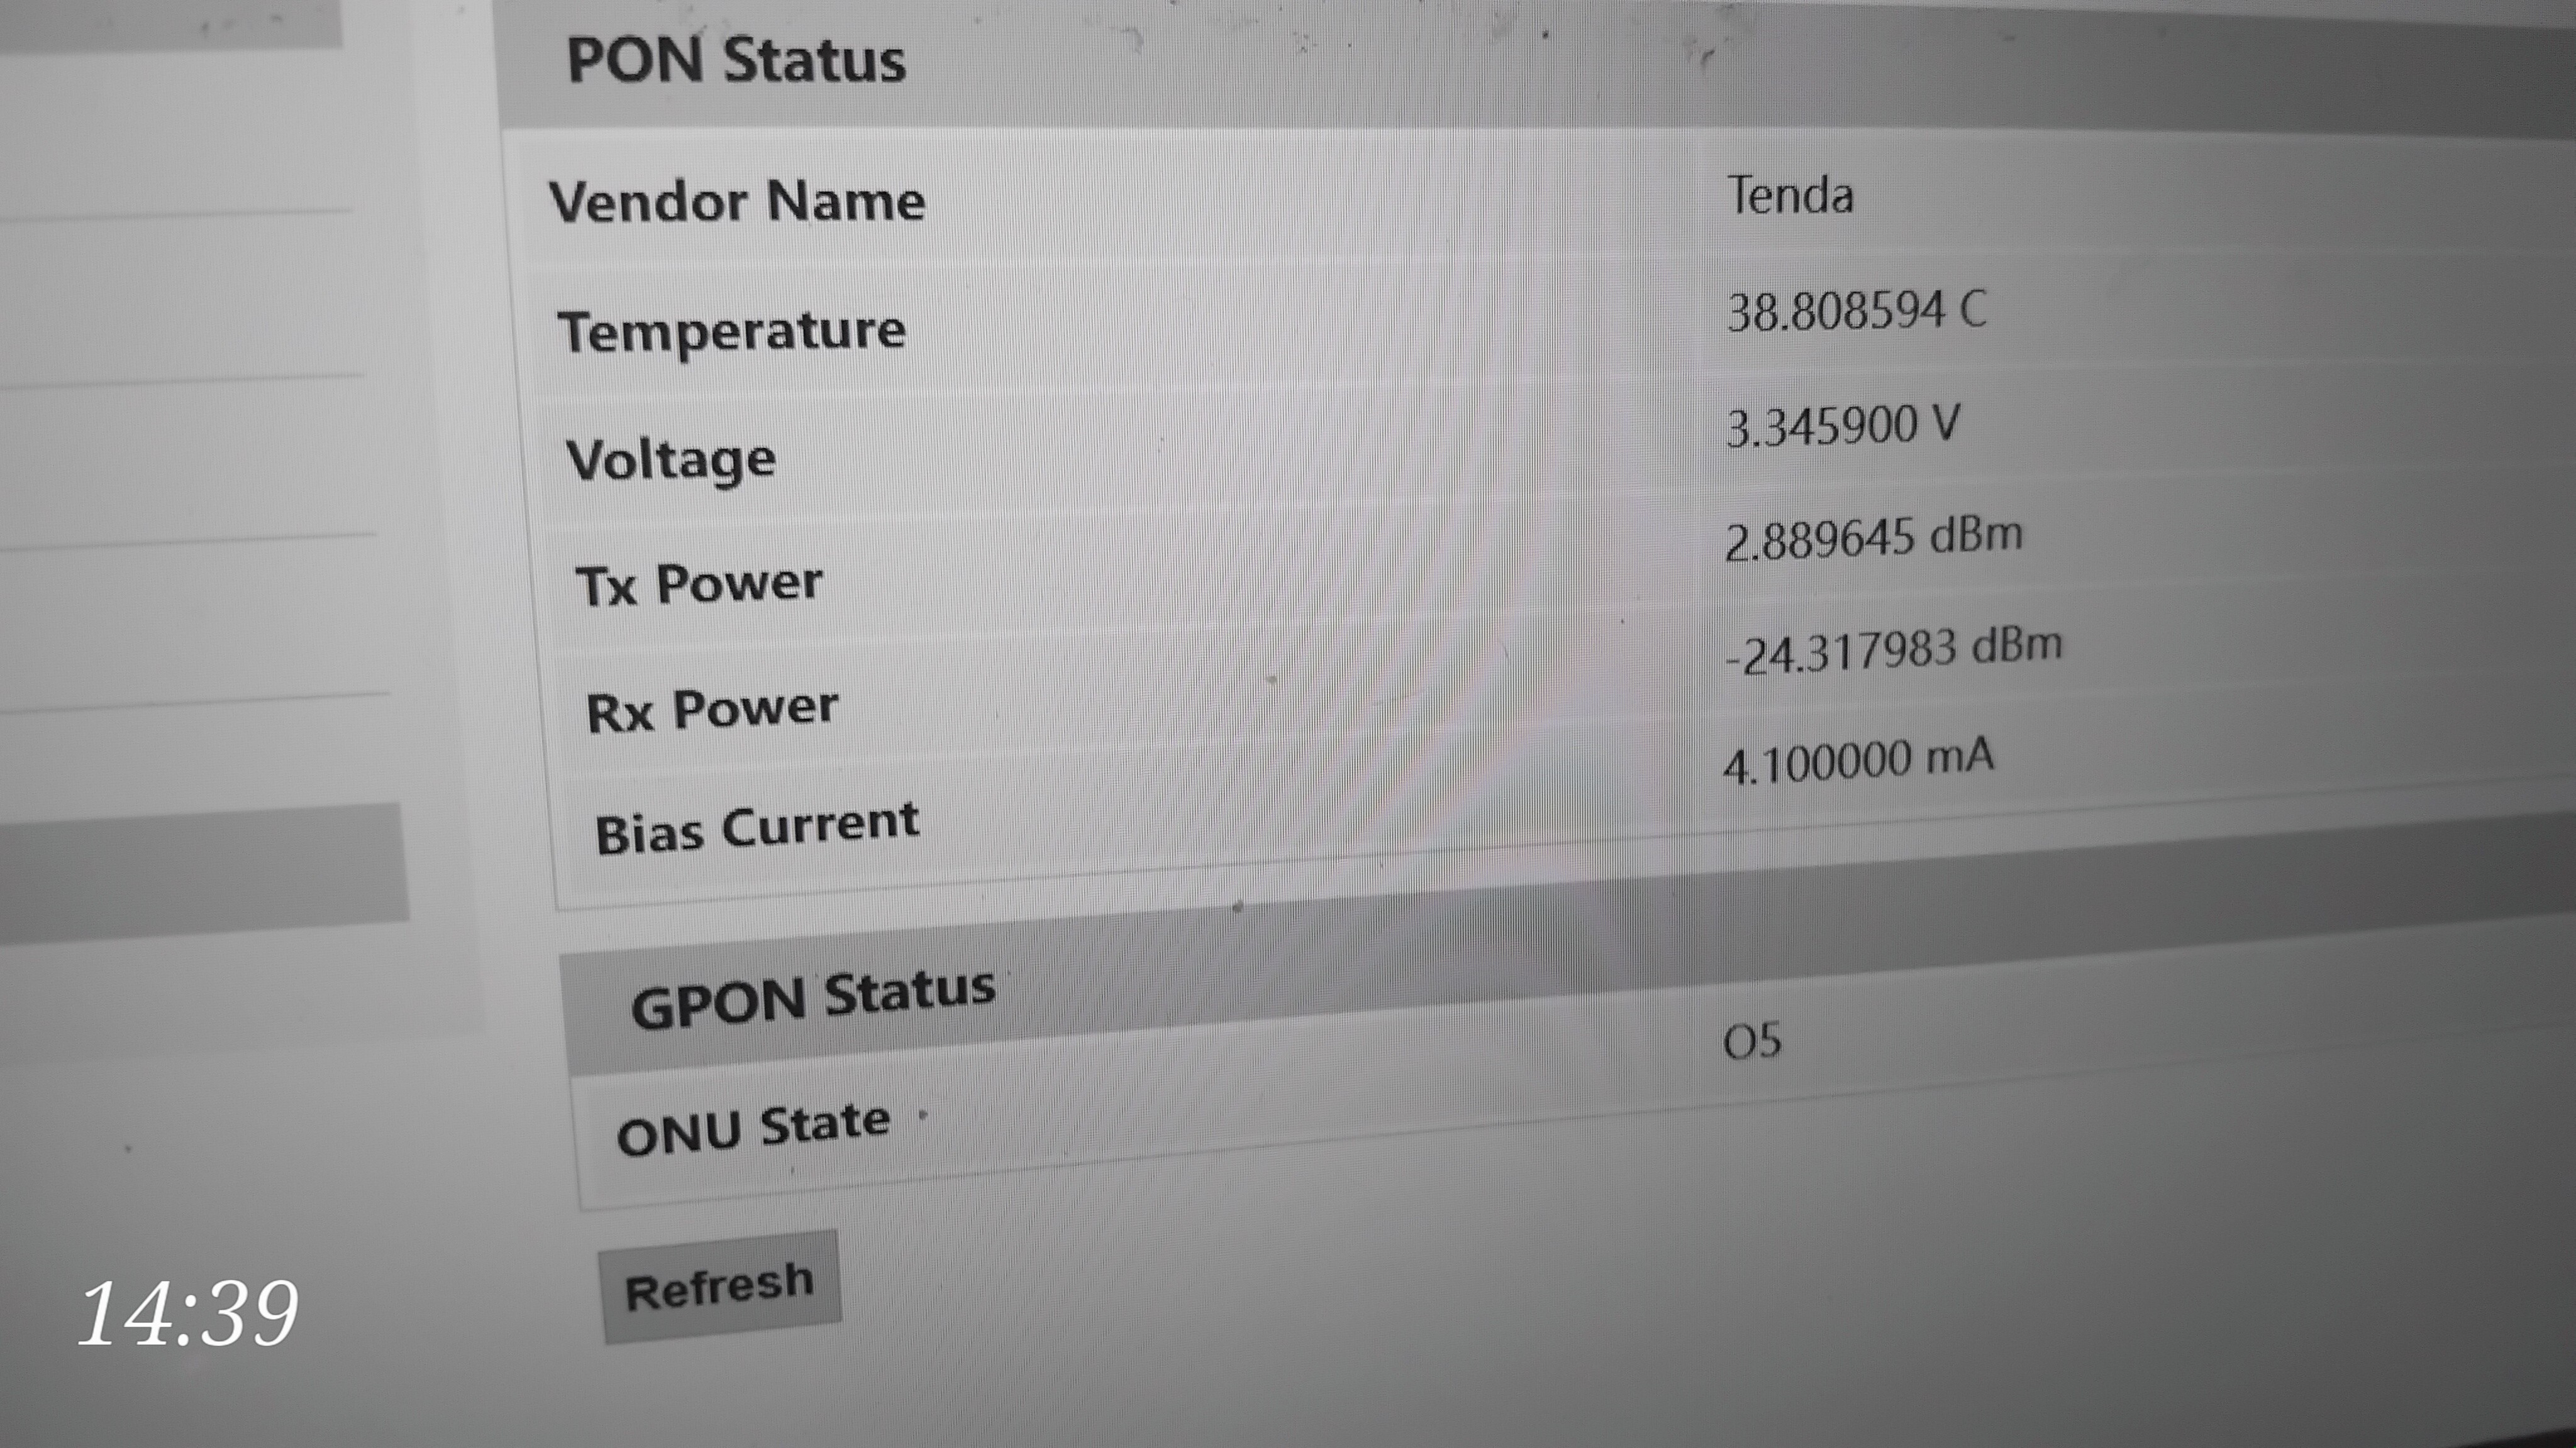Viewport: 2576px width, 1448px height.
Task: Select the Vendor Name label
Action: [x=737, y=202]
